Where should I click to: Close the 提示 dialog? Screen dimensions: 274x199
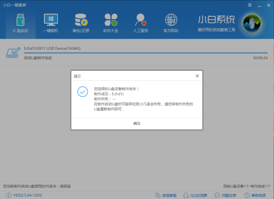tap(197, 76)
